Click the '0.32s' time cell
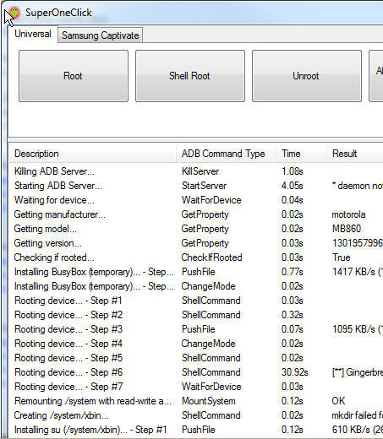 tap(293, 315)
